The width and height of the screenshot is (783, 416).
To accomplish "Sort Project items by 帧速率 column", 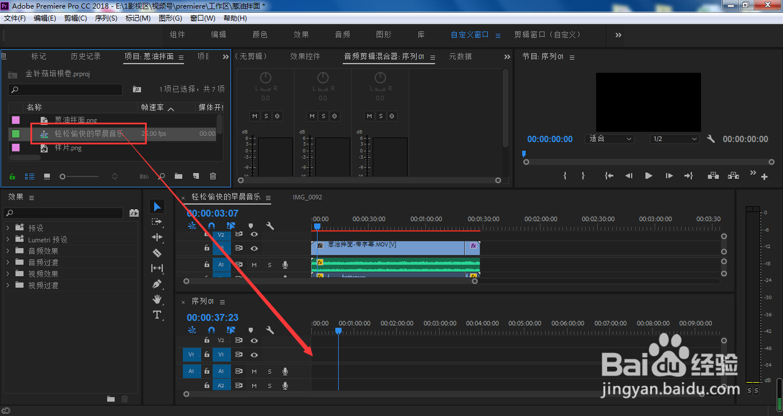I will click(x=152, y=107).
